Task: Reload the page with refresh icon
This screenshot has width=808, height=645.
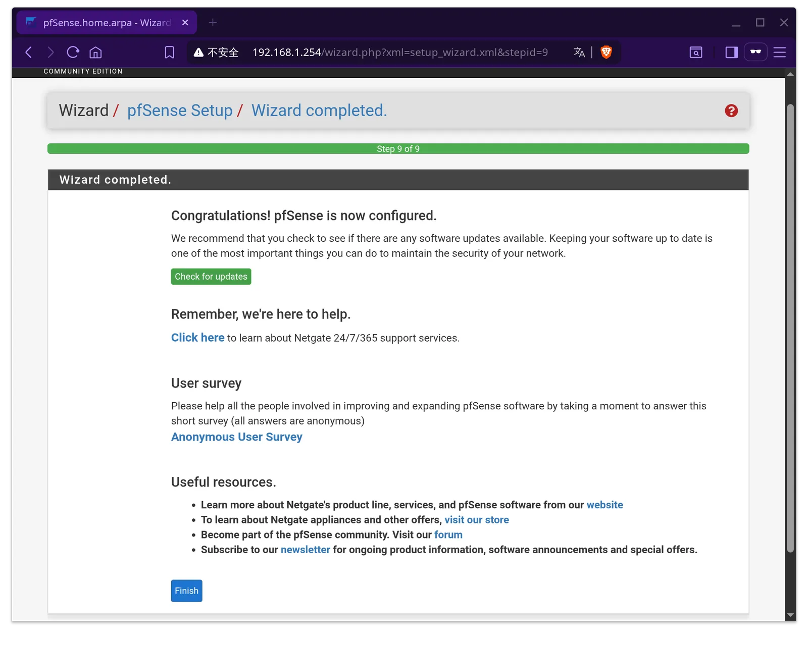Action: (73, 52)
